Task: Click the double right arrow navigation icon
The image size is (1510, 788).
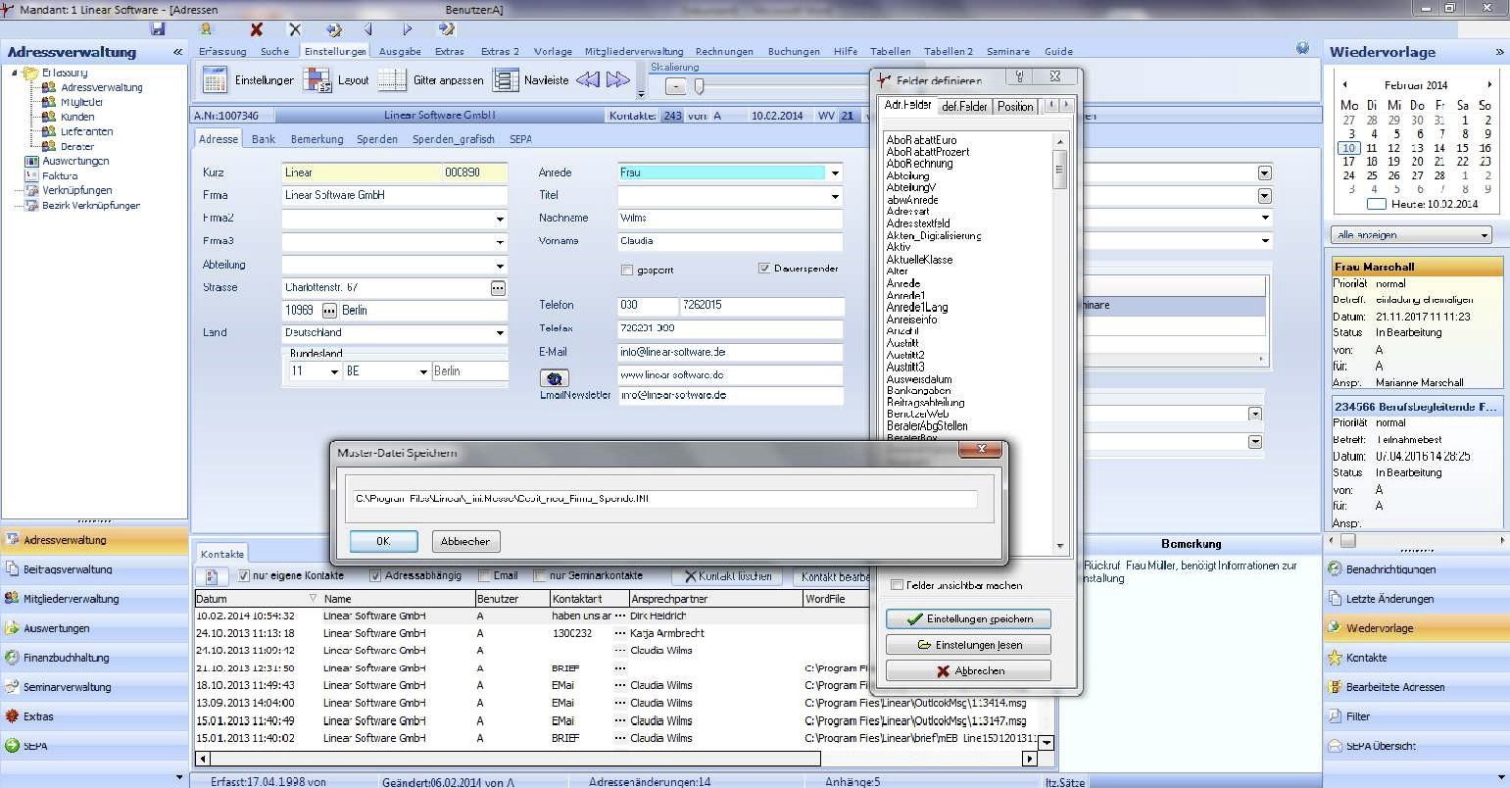Action: [x=618, y=80]
